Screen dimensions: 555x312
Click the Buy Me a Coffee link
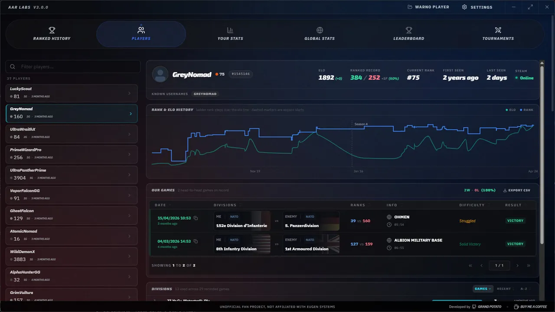pyautogui.click(x=530, y=307)
